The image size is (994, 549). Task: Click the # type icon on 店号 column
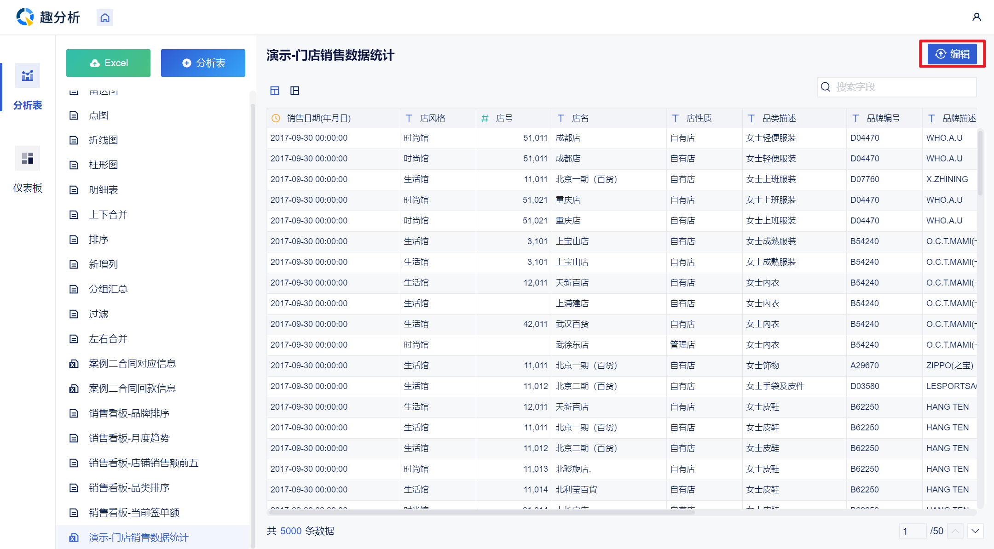point(485,118)
